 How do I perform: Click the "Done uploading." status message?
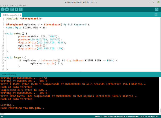(9, 74)
